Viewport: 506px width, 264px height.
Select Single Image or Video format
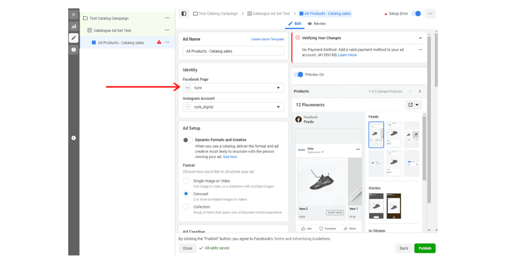(x=186, y=181)
